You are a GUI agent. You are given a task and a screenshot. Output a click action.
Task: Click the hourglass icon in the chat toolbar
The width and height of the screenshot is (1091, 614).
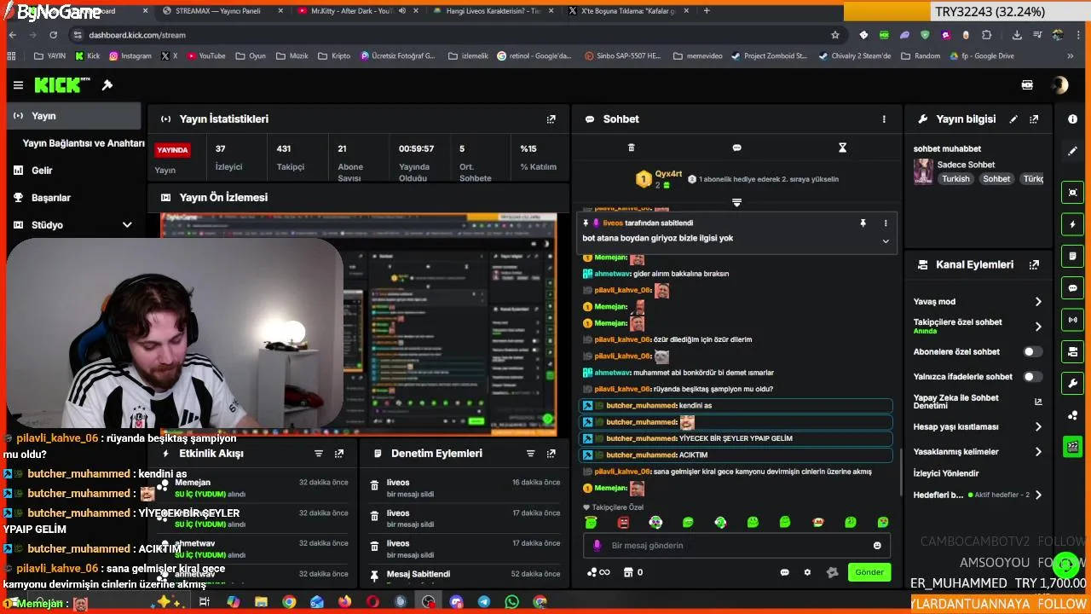pyautogui.click(x=842, y=148)
